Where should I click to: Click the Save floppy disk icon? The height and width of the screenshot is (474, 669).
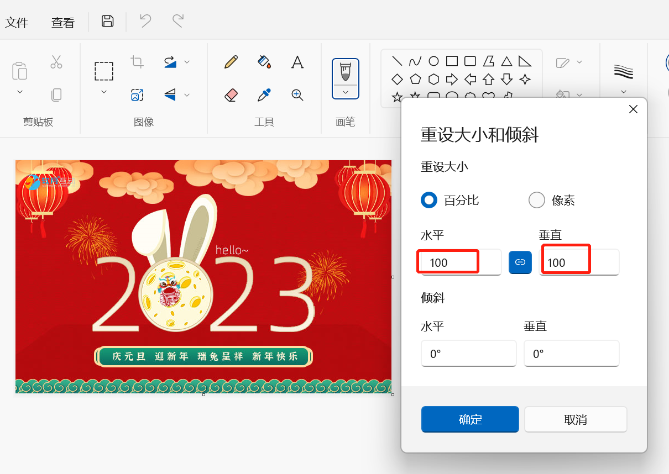[108, 22]
